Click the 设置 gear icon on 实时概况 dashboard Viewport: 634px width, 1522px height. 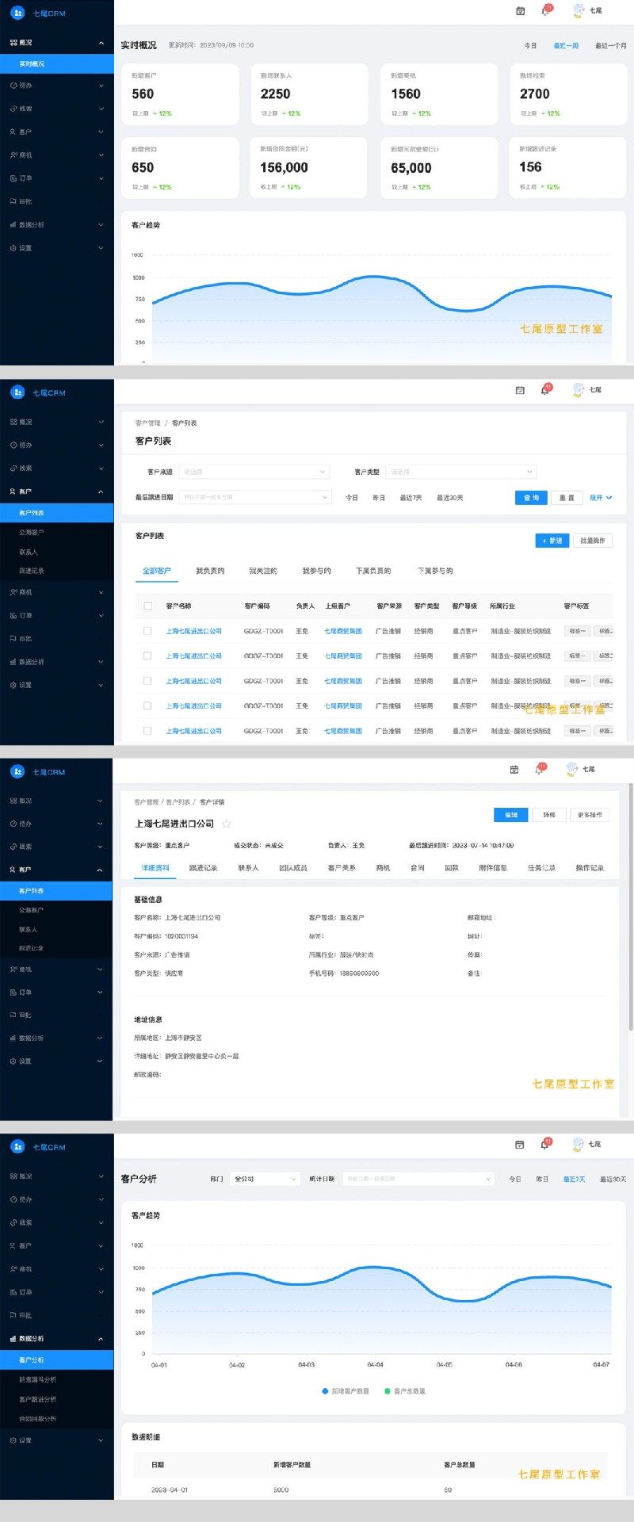(13, 248)
